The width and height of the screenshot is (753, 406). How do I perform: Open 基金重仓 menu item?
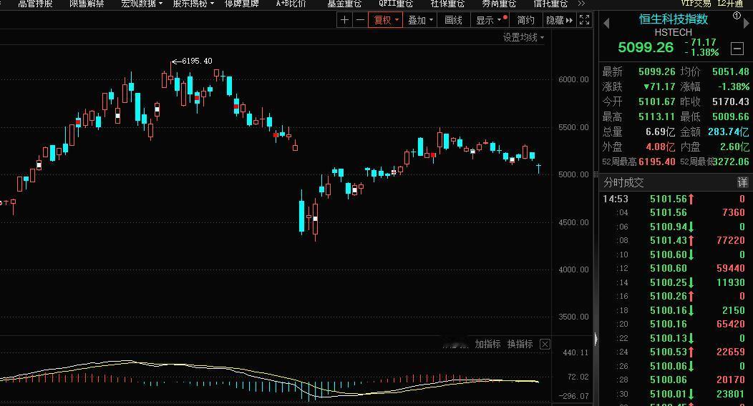point(344,4)
